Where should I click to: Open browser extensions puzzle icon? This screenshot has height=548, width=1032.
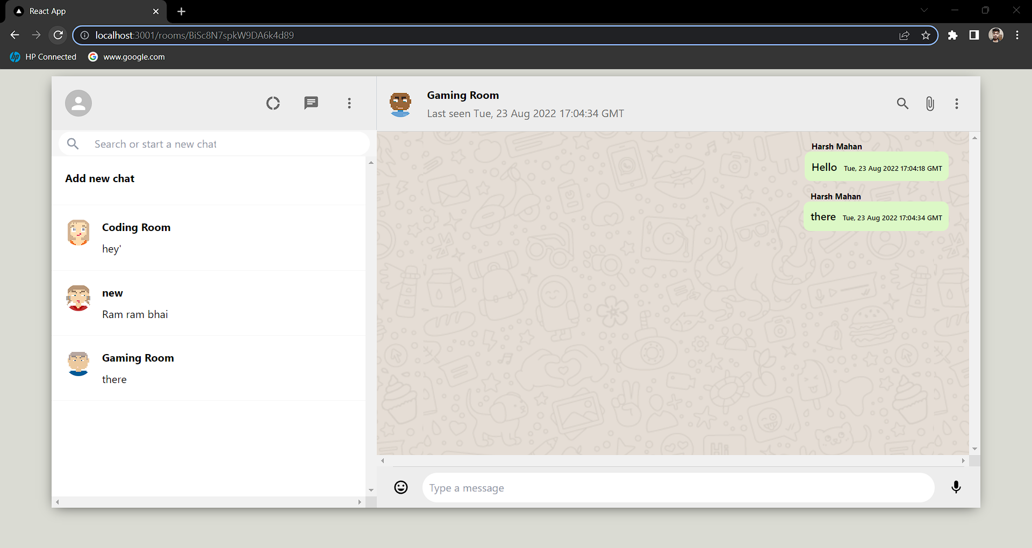[952, 35]
